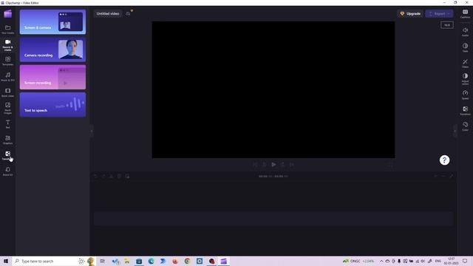Open the Filters properties panel
This screenshot has width=473, height=266.
pyautogui.click(x=465, y=64)
